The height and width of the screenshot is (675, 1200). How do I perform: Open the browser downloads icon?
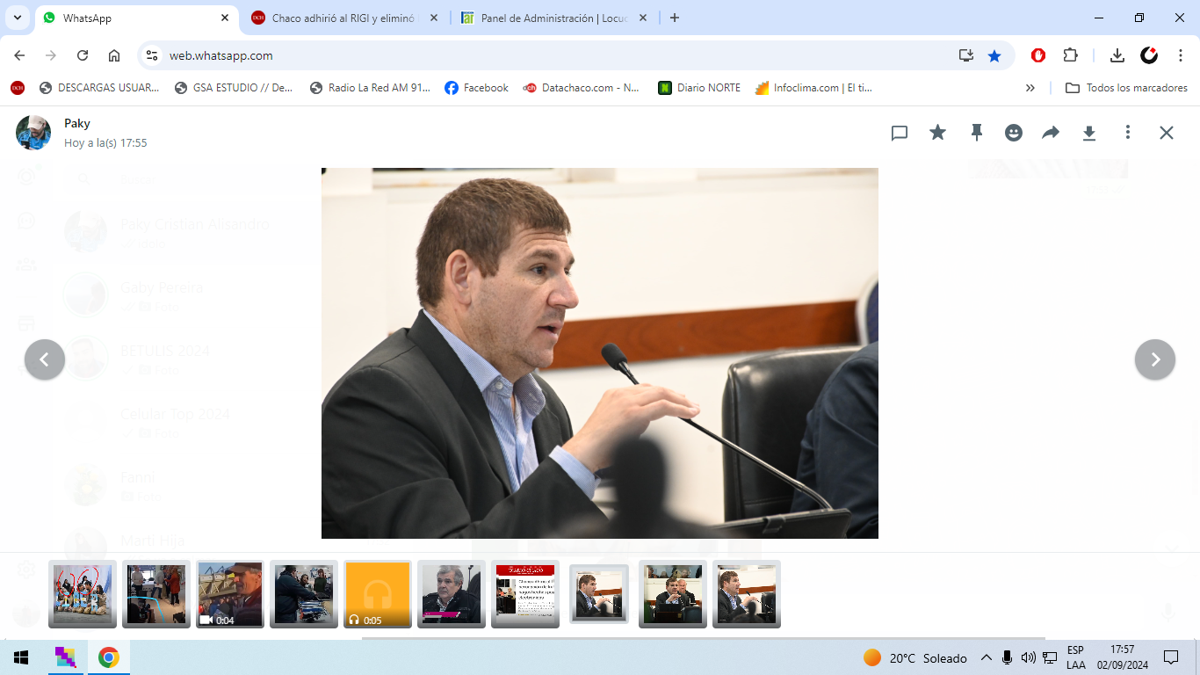tap(1117, 55)
